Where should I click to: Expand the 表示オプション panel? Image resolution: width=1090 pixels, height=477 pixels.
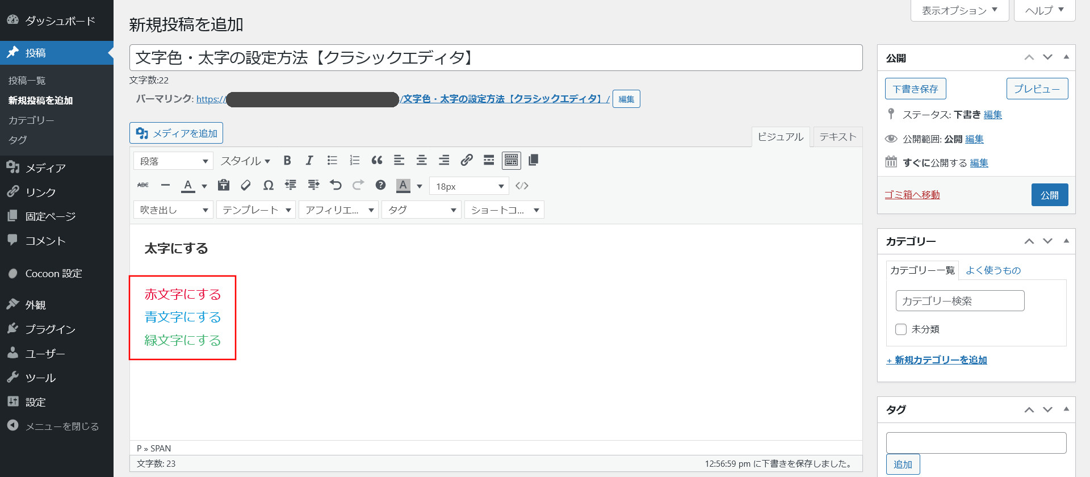[959, 10]
